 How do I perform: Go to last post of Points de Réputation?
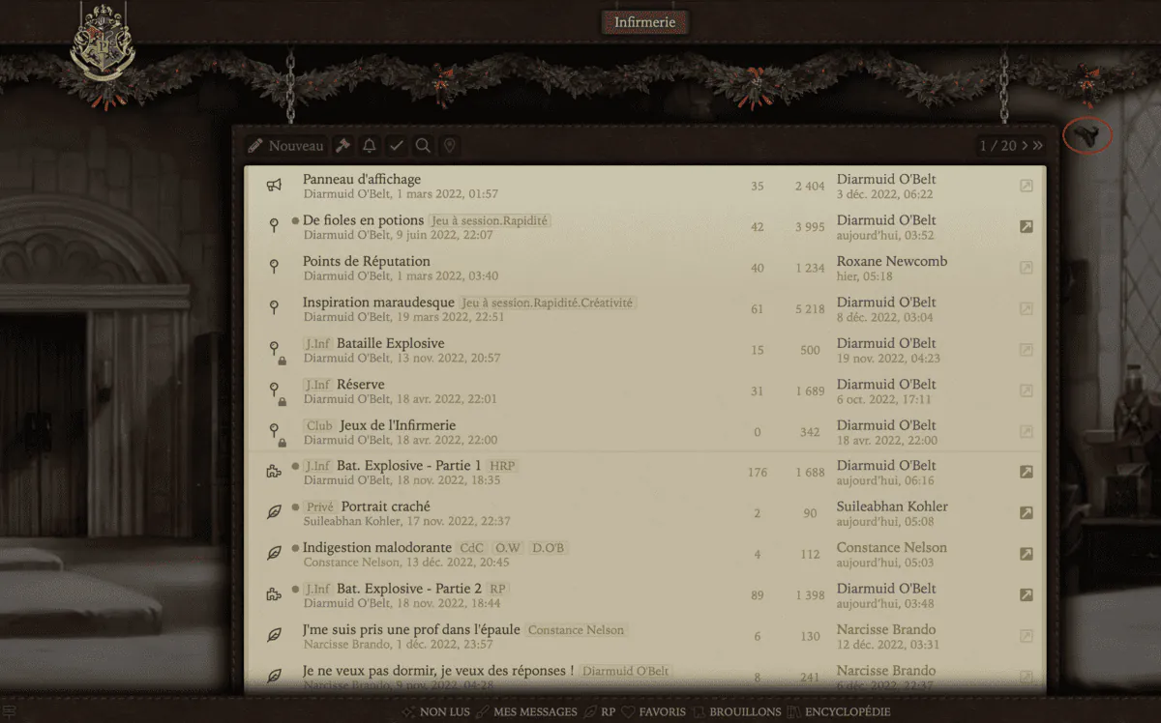click(1027, 268)
